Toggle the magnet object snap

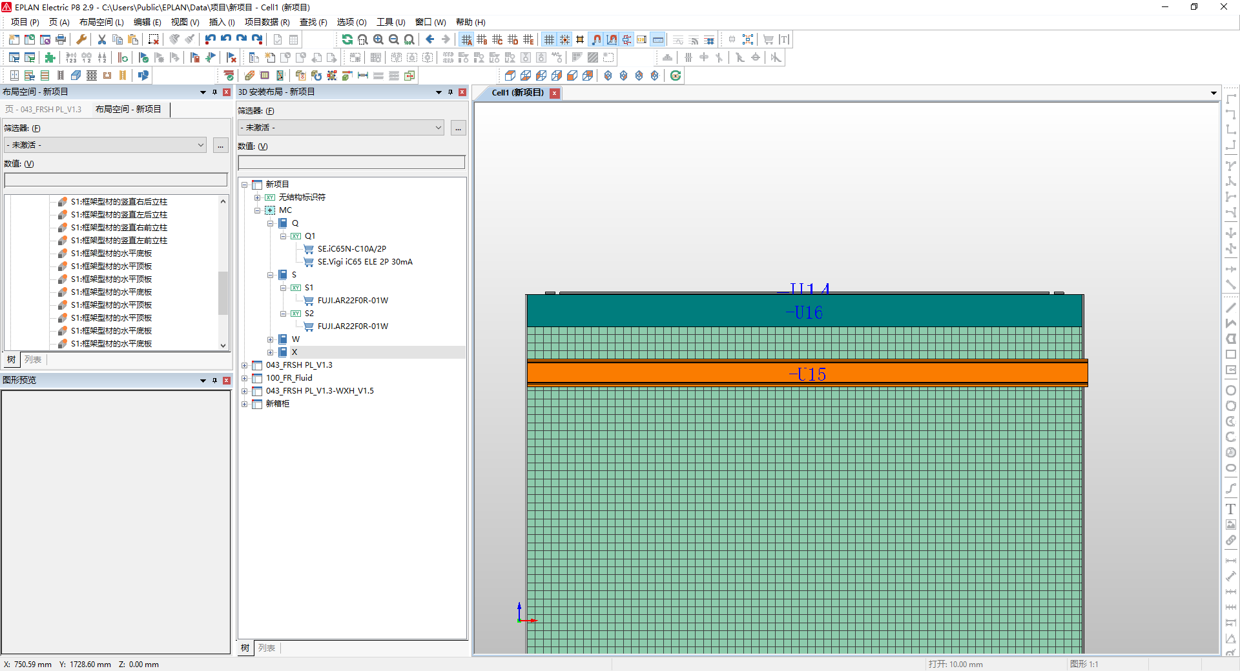(x=596, y=39)
